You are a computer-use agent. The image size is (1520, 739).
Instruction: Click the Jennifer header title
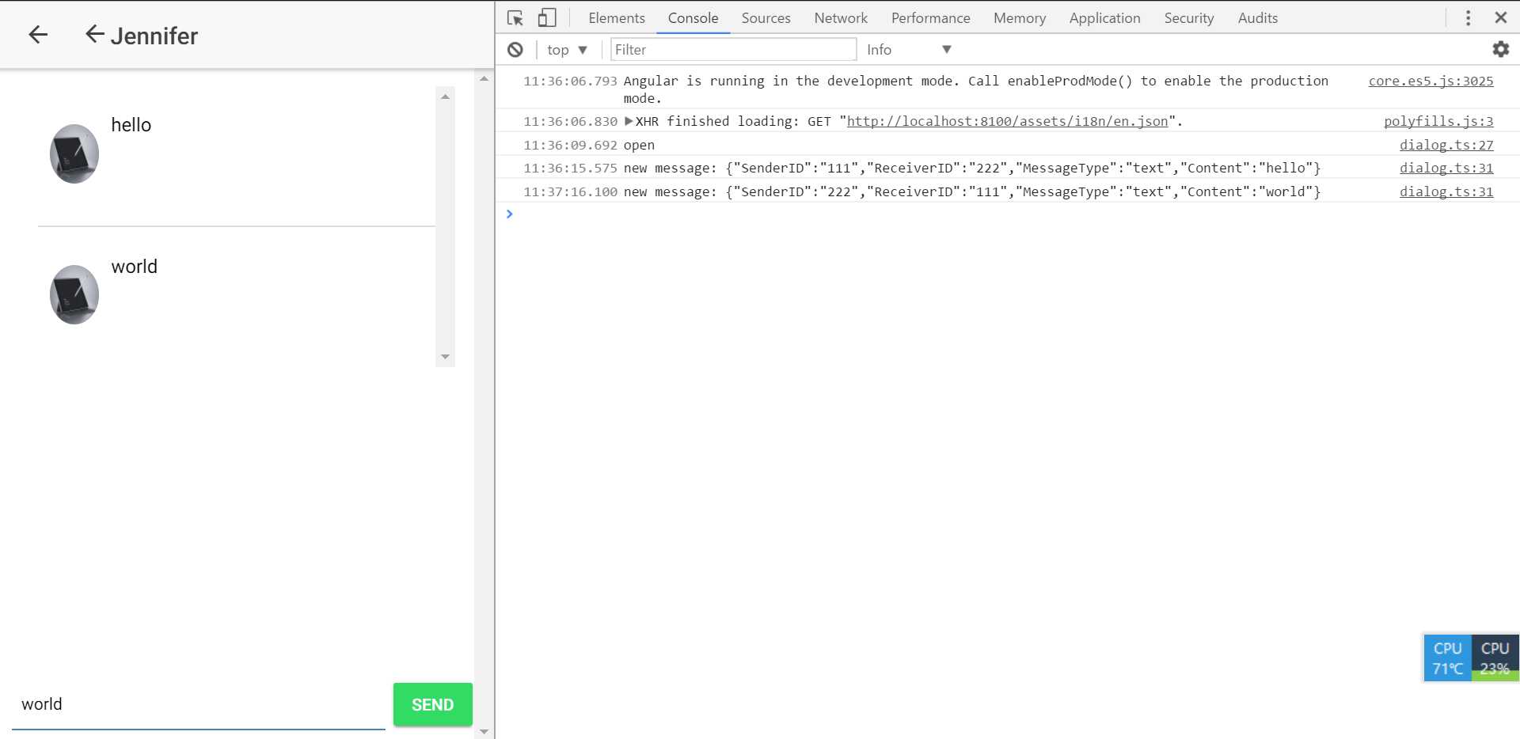pyautogui.click(x=154, y=36)
